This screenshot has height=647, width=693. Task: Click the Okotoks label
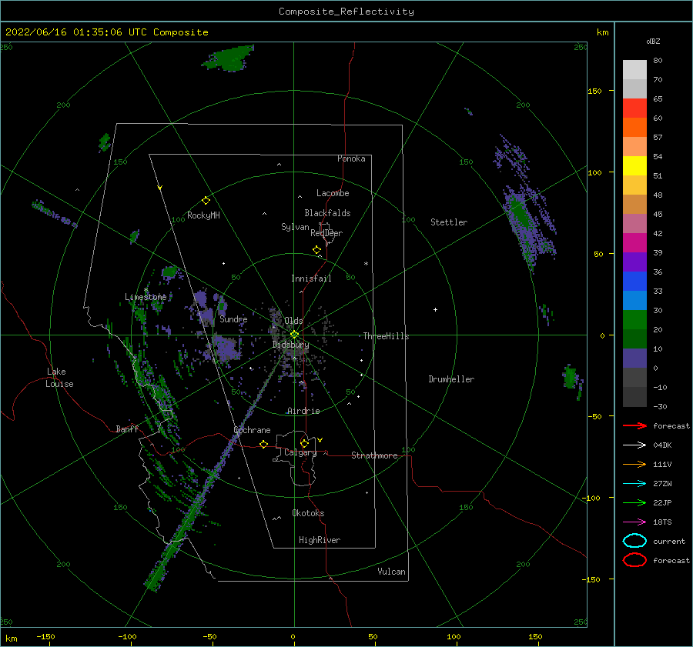point(308,513)
